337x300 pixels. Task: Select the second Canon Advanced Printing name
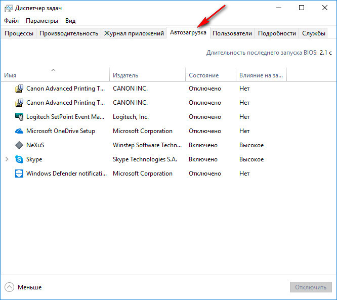(66, 103)
